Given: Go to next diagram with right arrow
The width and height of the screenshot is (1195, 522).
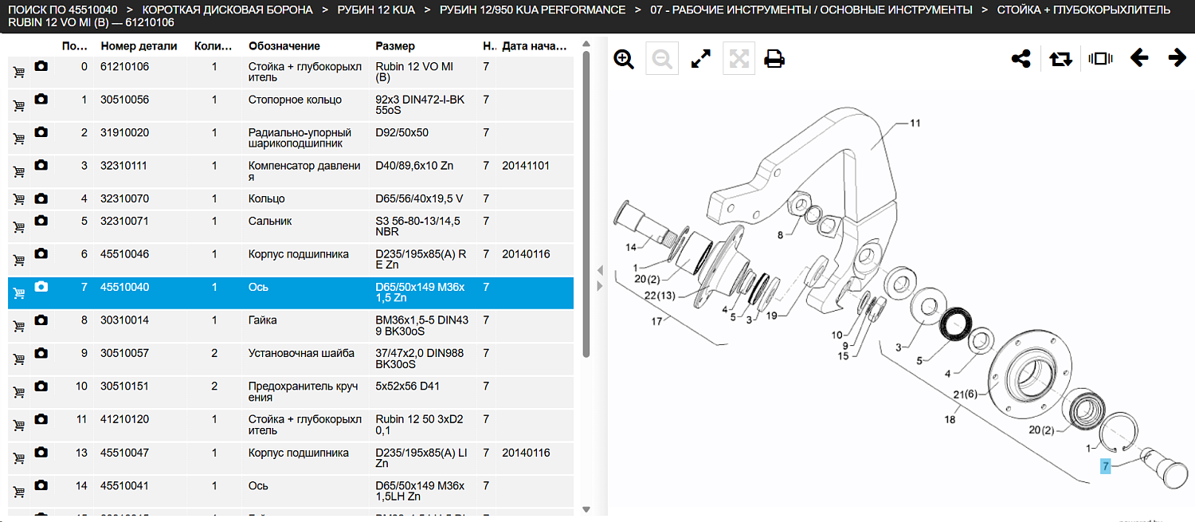Looking at the screenshot, I should click(x=1177, y=58).
